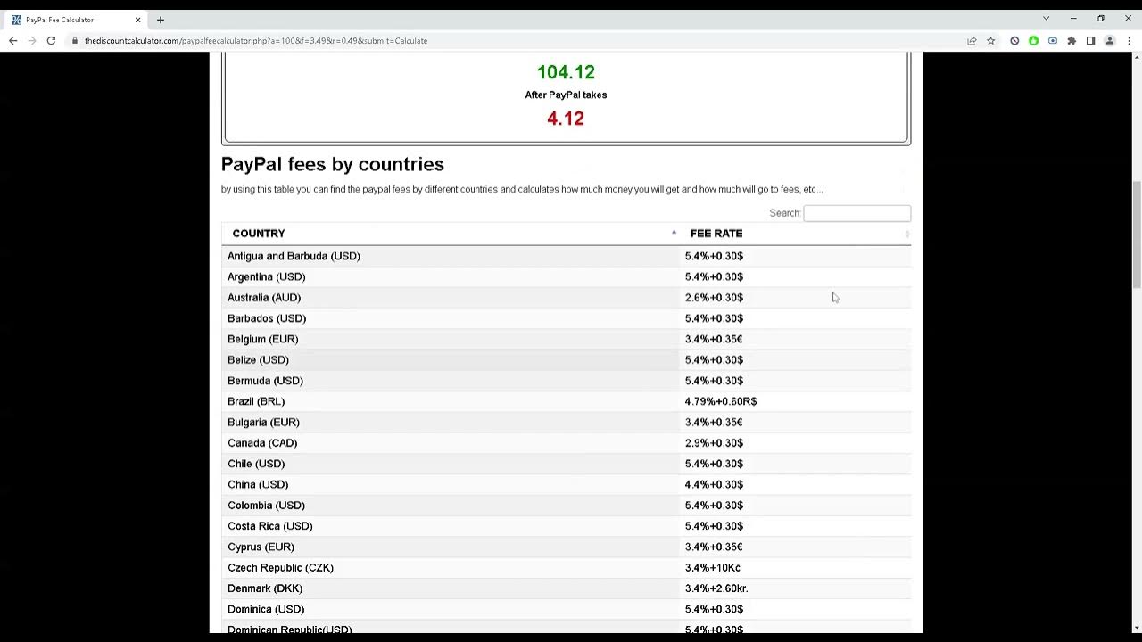Image resolution: width=1142 pixels, height=642 pixels.
Task: Click the forward navigation arrow
Action: coord(32,41)
